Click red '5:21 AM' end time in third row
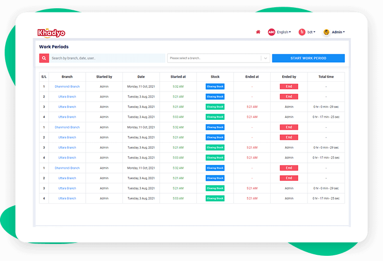 (x=252, y=106)
